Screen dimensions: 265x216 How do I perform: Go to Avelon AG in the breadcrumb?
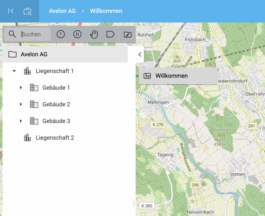(62, 11)
